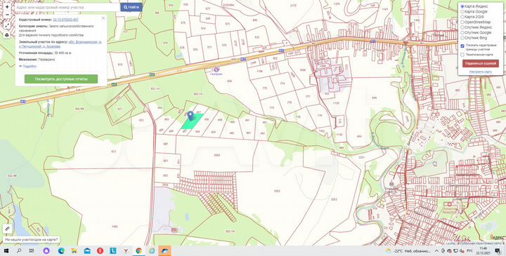Zoom in with the plus button
506x256 pixels.
pyautogui.click(x=7, y=7)
